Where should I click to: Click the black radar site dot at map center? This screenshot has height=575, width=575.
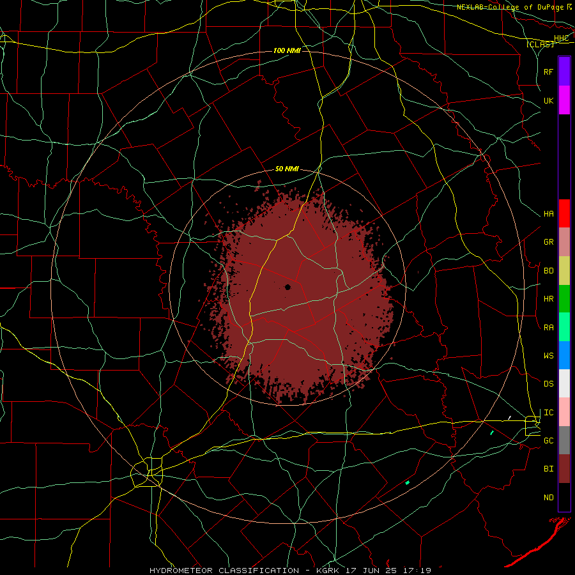[x=287, y=287]
